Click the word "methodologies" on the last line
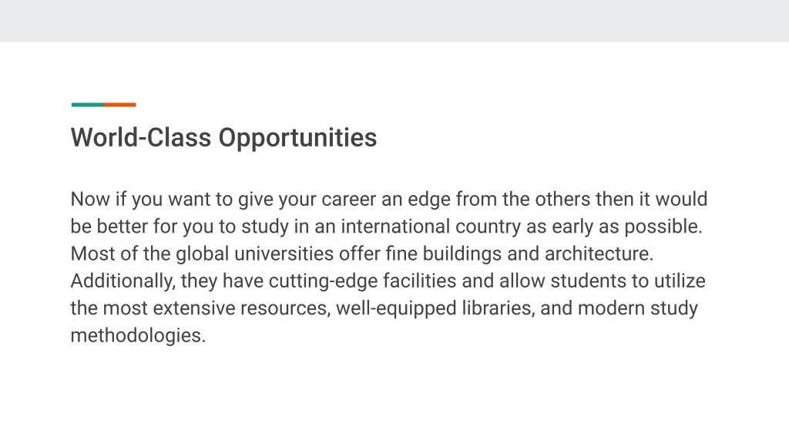Screen dimensions: 789x444 136,336
